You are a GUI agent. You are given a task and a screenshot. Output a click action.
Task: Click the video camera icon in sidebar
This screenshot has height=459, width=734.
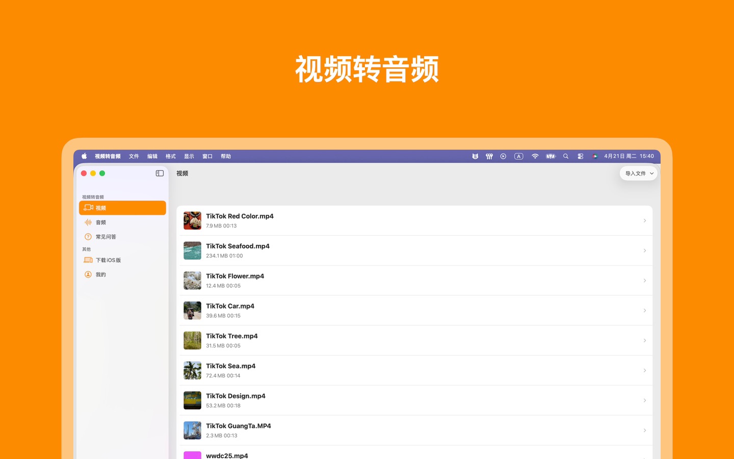(89, 208)
